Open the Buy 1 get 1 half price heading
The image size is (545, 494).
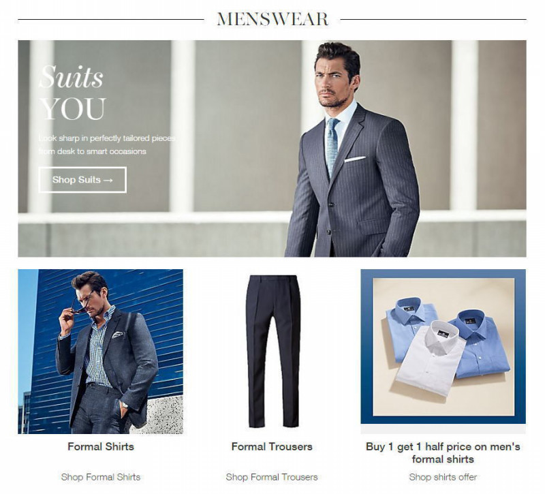click(443, 452)
